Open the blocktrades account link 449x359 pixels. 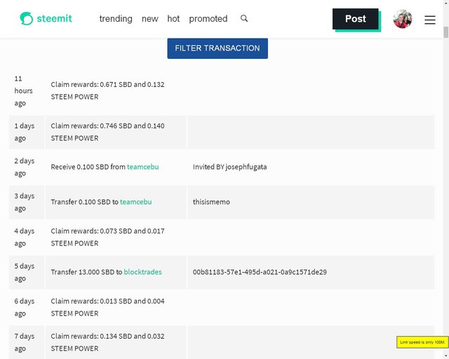(142, 272)
